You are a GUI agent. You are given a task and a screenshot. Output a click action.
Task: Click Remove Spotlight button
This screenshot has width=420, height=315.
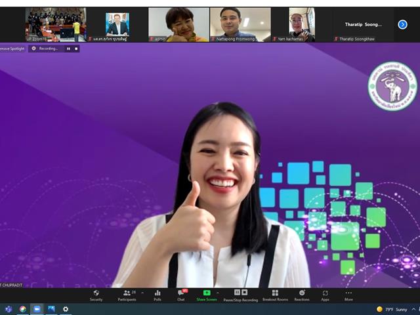pyautogui.click(x=12, y=49)
